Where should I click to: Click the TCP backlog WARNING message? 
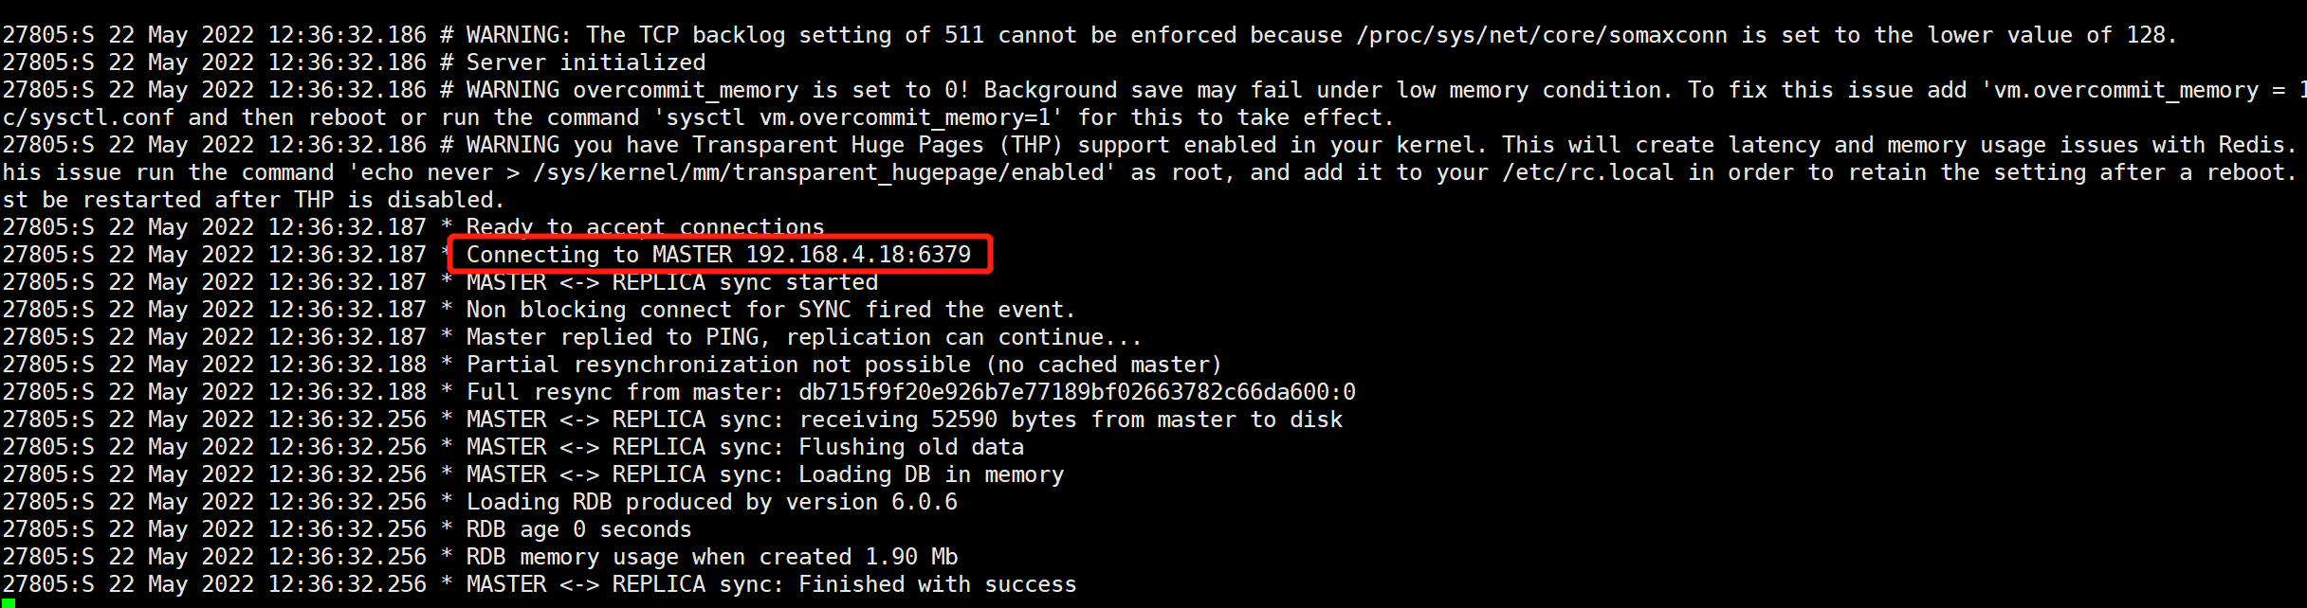point(1322,35)
